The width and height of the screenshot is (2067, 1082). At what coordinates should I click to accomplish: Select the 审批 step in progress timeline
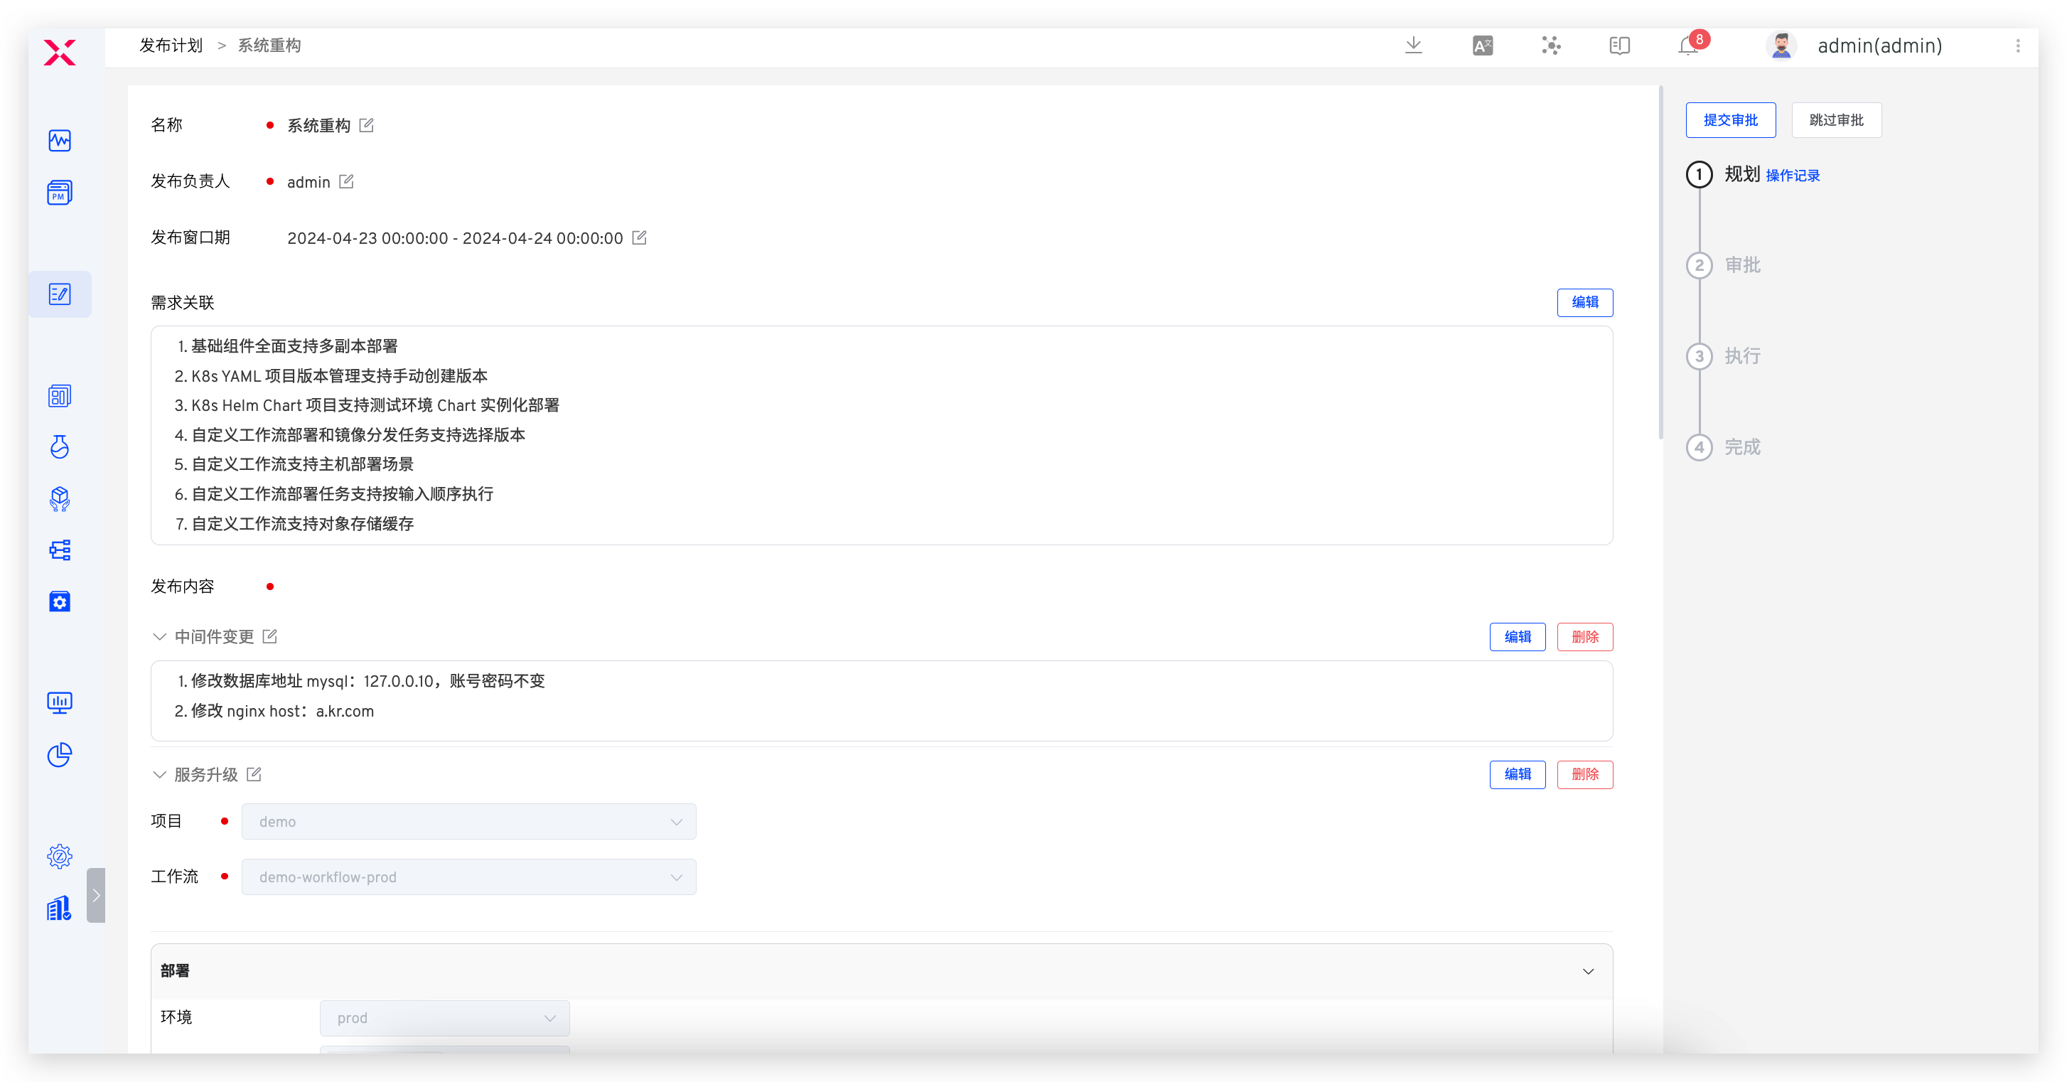(1742, 266)
